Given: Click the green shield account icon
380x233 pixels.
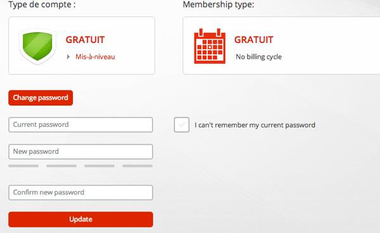Looking at the screenshot, I should pos(37,46).
